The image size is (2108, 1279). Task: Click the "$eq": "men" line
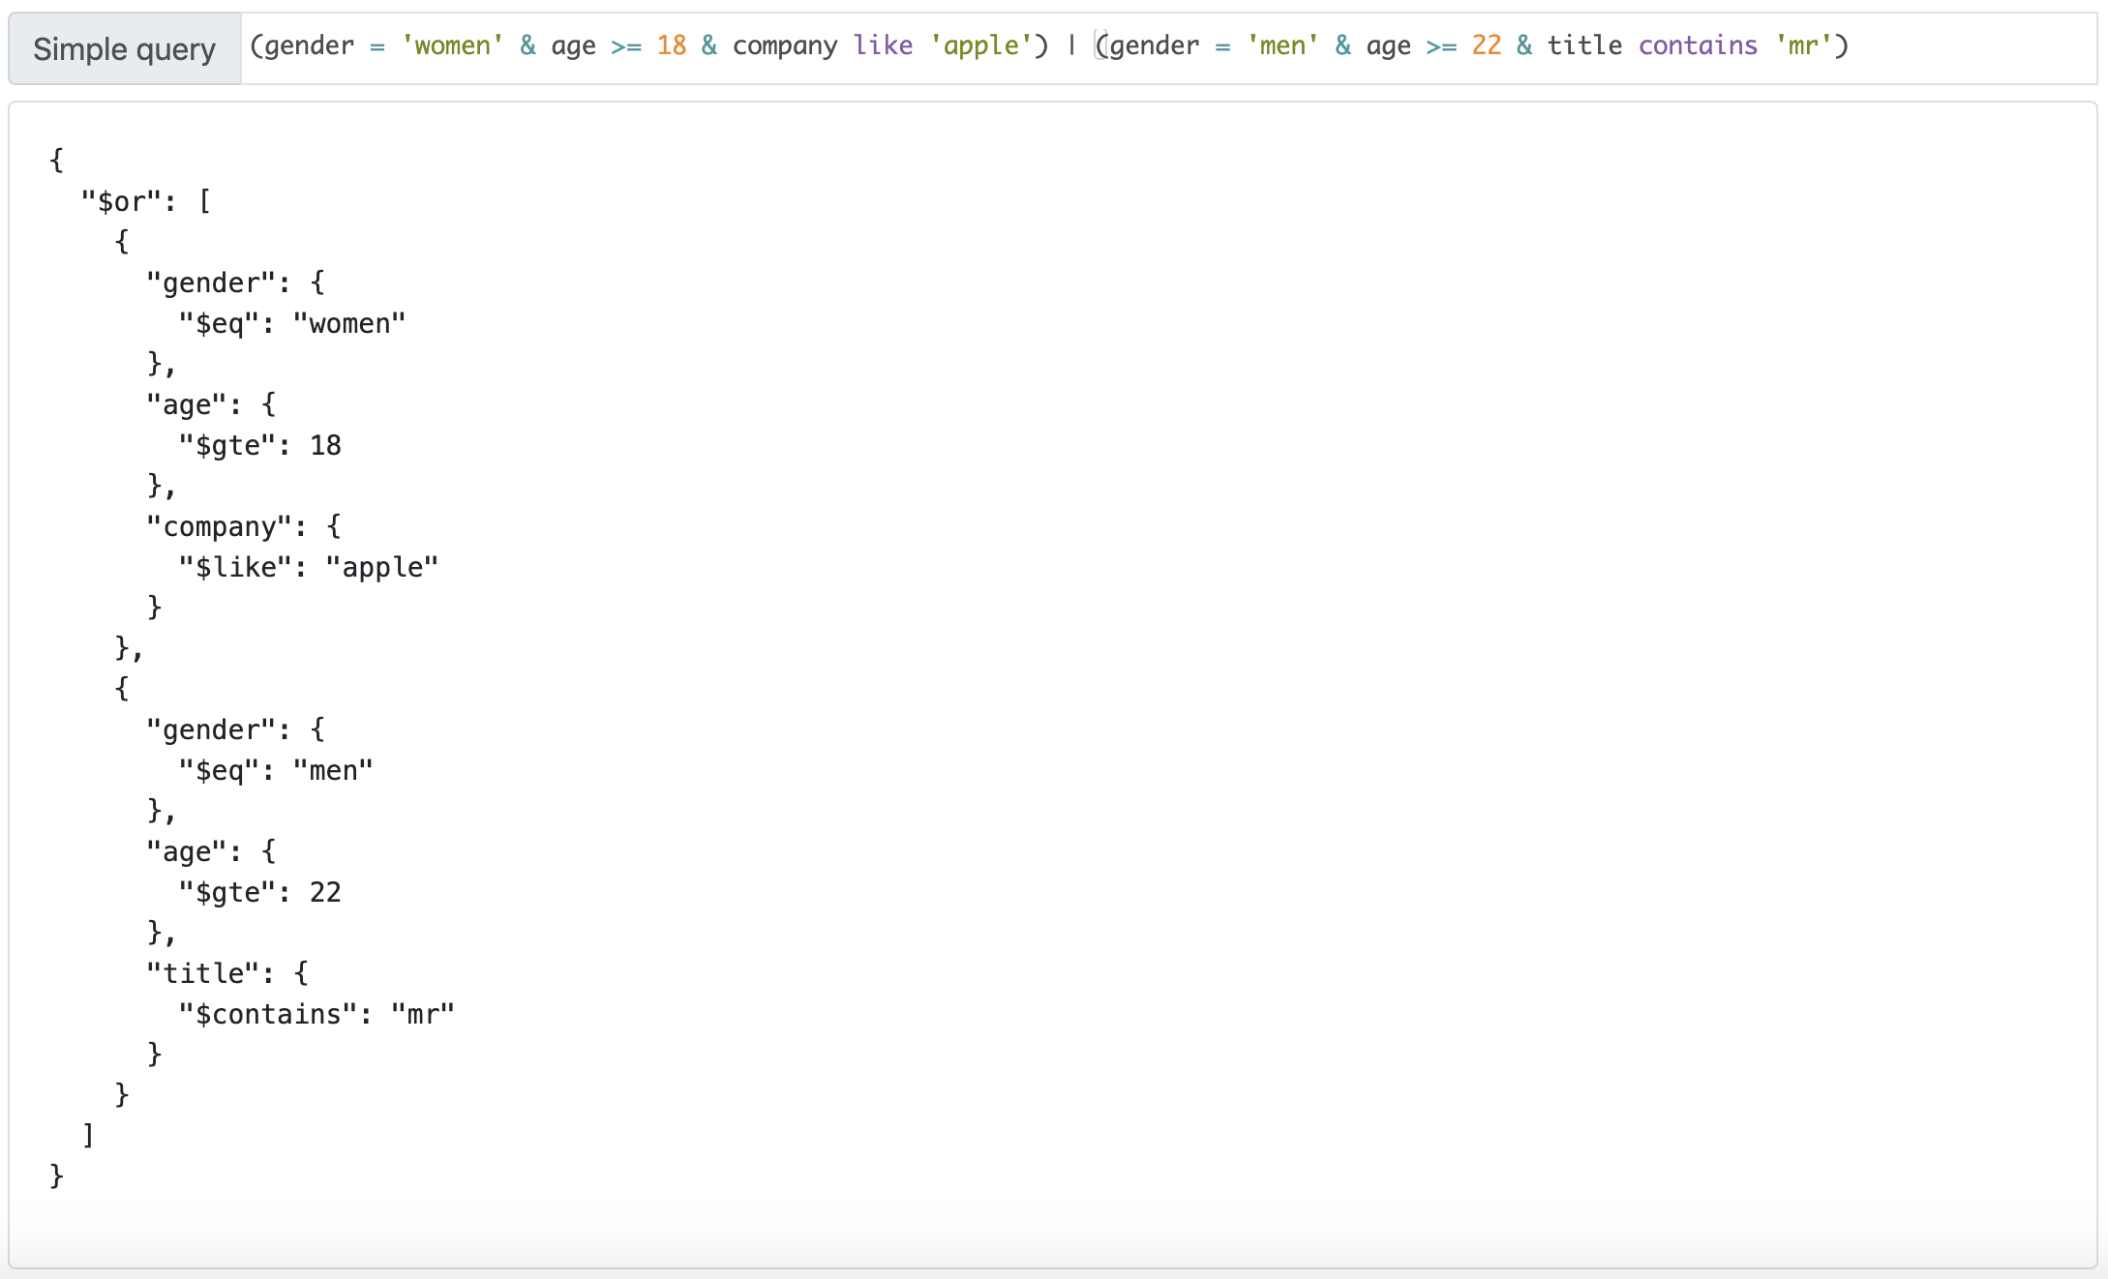point(276,770)
